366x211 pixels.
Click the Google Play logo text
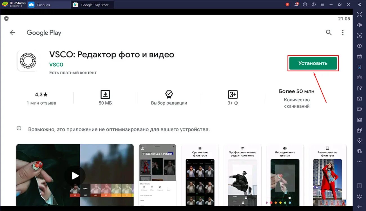(x=44, y=33)
